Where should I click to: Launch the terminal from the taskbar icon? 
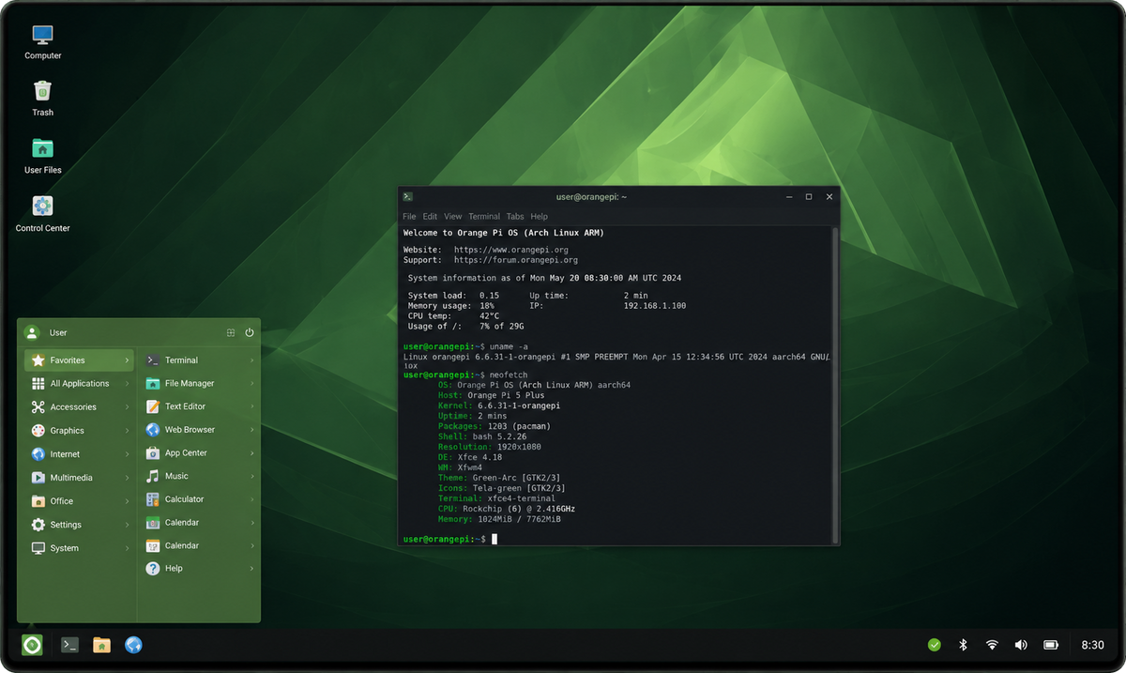pos(69,645)
